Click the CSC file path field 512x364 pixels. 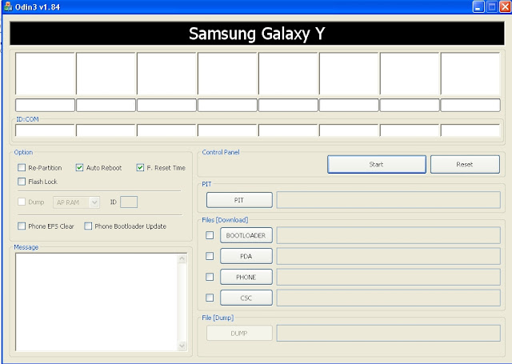pos(389,298)
